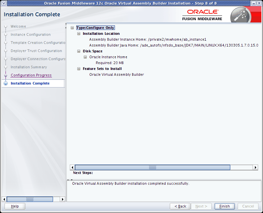Click the Finish button
The height and width of the screenshot is (213, 263).
224,206
